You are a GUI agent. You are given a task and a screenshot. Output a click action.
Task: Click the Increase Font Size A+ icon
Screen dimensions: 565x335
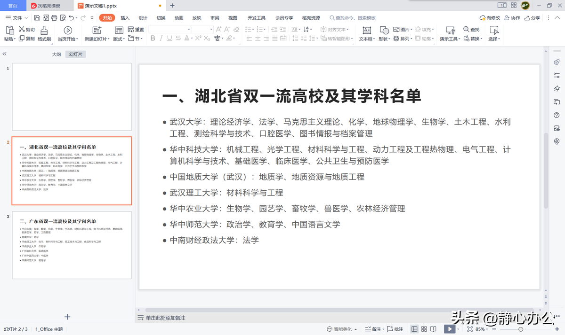coord(219,29)
